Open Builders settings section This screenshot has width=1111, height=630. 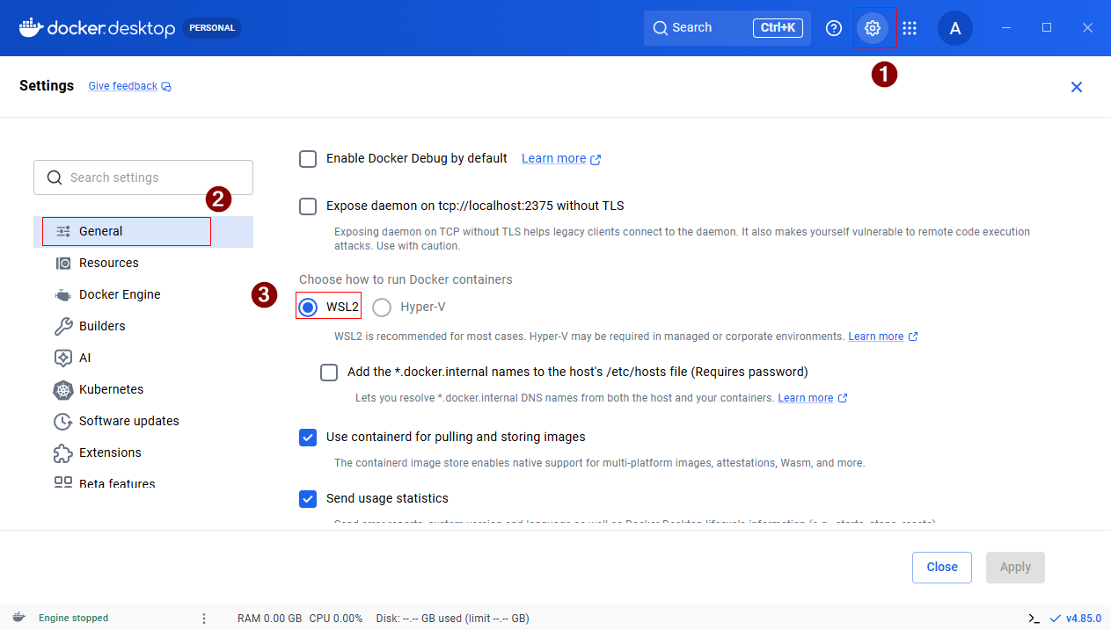pos(143,326)
